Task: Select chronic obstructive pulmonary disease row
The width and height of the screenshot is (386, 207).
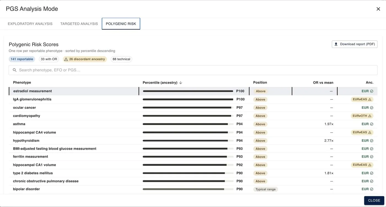Action: coord(193,181)
